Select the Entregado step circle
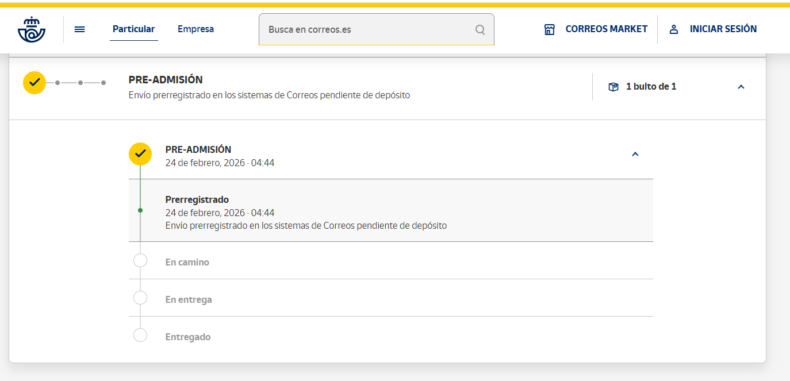This screenshot has height=381, width=790. pos(140,335)
